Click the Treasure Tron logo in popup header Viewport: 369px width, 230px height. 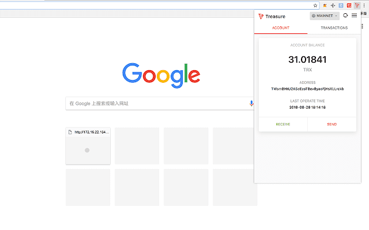(261, 17)
